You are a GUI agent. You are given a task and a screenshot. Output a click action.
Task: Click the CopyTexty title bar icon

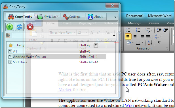point(6,7)
